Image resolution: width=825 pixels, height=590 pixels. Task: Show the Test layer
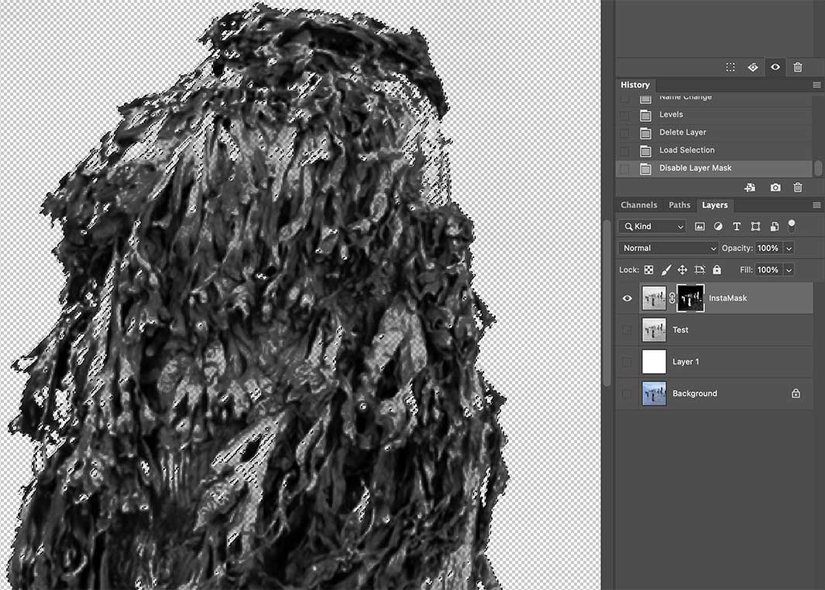627,330
